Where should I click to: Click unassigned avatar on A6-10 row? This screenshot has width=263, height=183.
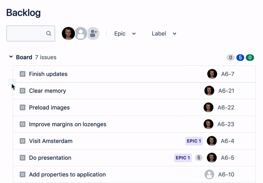pyautogui.click(x=209, y=174)
